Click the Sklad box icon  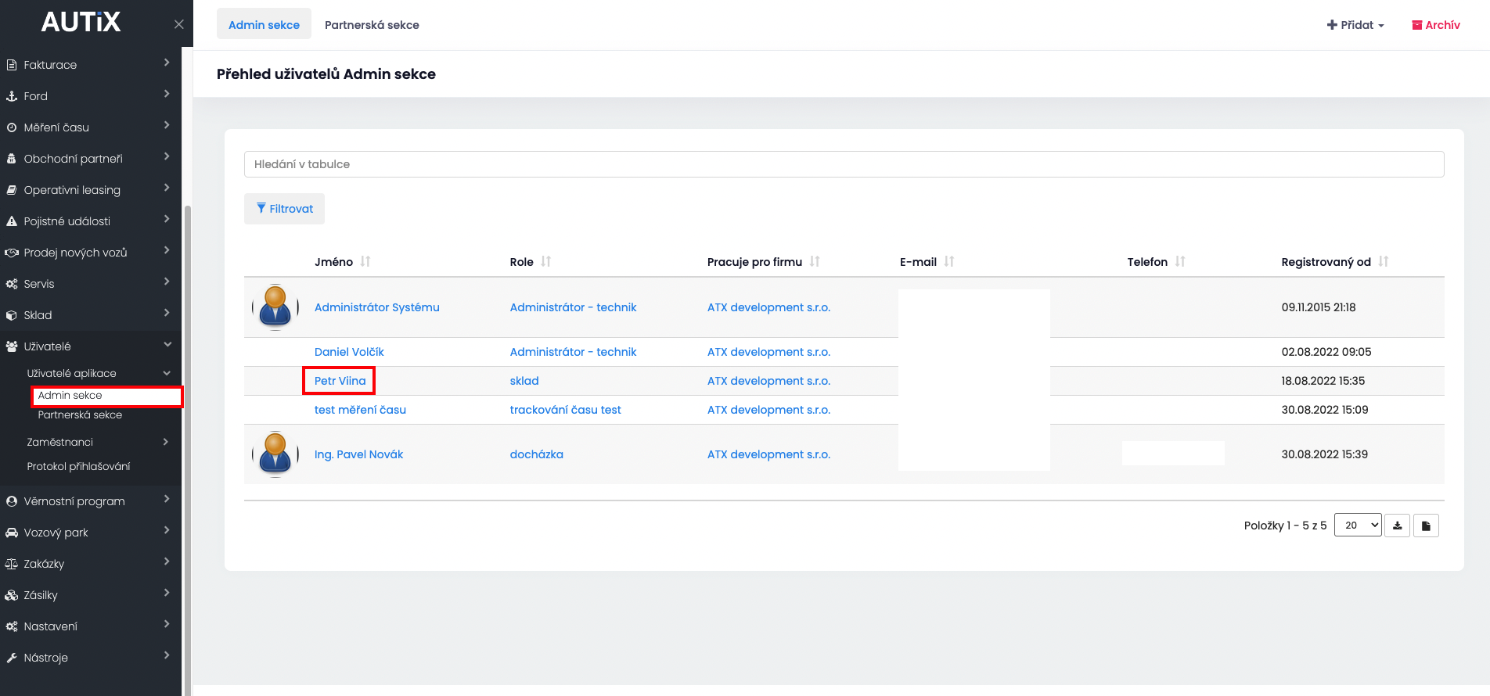[x=12, y=315]
